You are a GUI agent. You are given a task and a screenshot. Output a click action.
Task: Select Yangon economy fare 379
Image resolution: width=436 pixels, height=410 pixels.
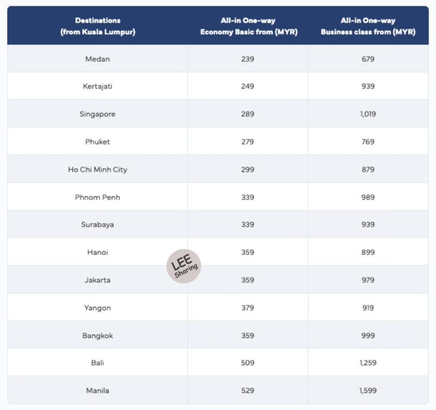coord(247,307)
